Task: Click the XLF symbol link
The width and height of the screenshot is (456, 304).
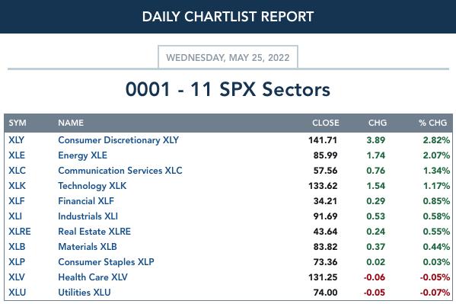Action: coord(17,201)
